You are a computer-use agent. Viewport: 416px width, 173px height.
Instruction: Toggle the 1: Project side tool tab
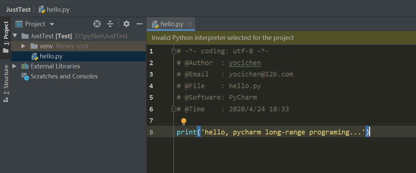click(6, 37)
